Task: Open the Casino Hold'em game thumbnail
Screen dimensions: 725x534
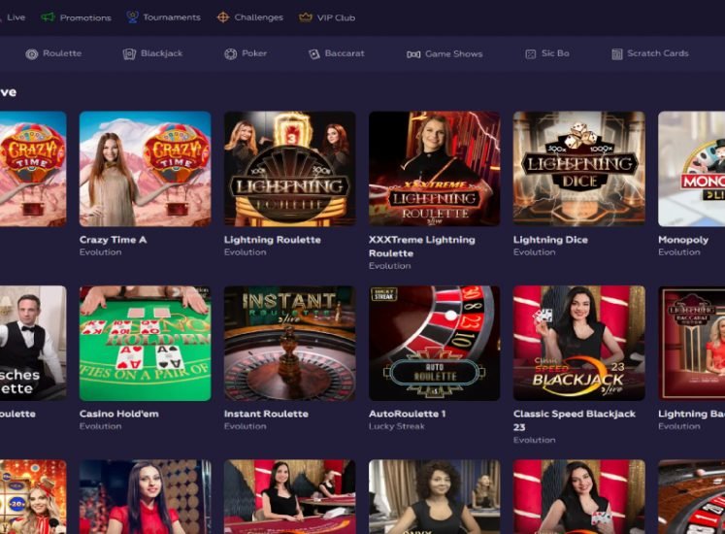Action: [x=145, y=343]
